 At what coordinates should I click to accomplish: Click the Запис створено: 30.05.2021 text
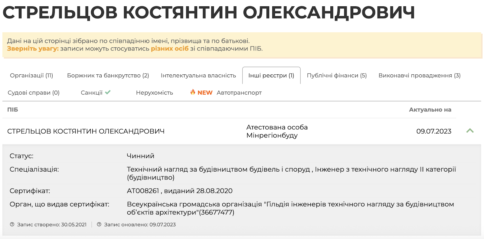coord(52,224)
